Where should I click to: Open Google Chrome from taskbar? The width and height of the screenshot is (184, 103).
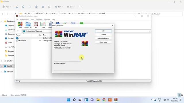point(104,100)
